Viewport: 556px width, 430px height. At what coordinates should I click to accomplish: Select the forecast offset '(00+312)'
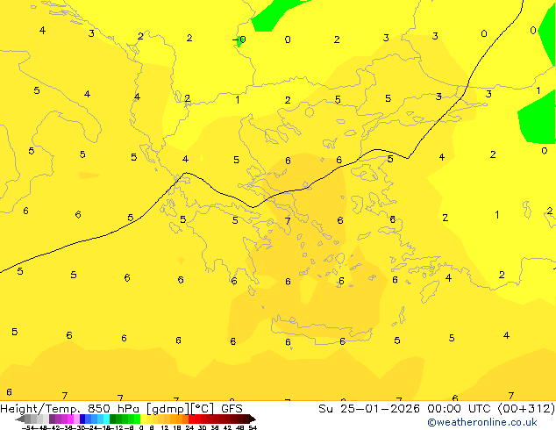tap(526, 409)
